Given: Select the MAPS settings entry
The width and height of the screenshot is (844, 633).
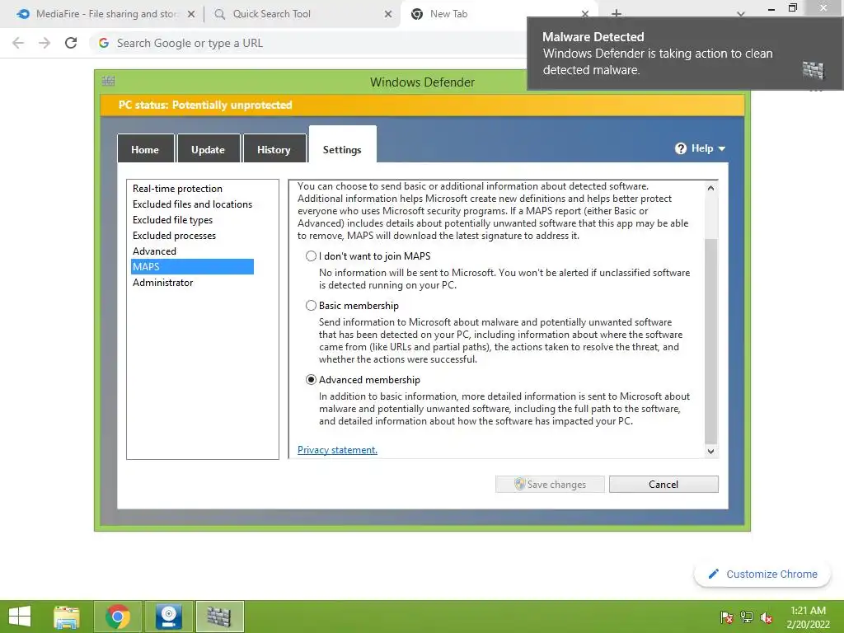Looking at the screenshot, I should pos(192,266).
